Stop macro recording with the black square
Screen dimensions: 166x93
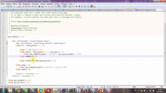click(79, 6)
